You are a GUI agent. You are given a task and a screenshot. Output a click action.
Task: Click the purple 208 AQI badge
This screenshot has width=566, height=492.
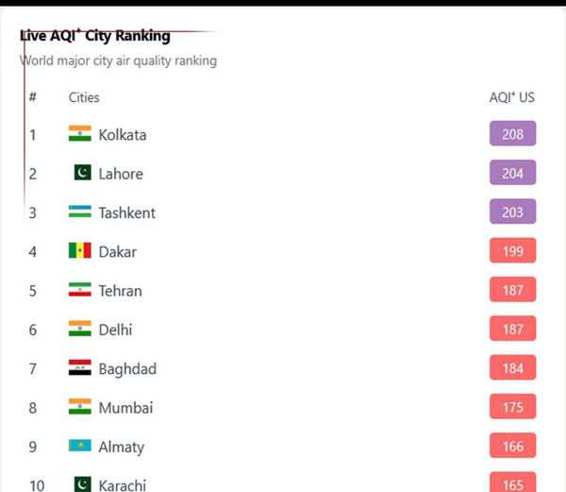(x=512, y=134)
